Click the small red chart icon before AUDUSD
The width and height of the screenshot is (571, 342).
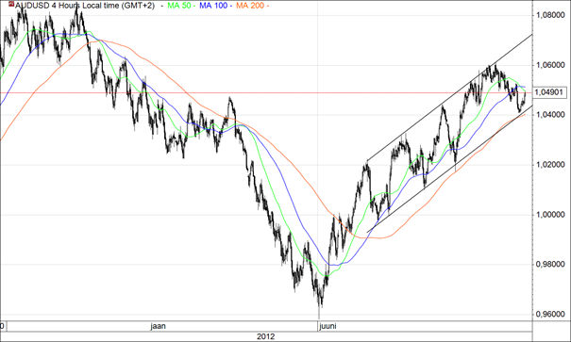pyautogui.click(x=11, y=5)
